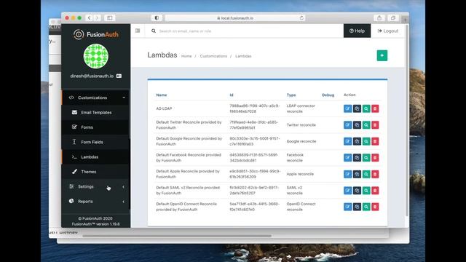This screenshot has height=262, width=466.
Task: View the Default Facebook Reconcile lambda
Action: point(366,158)
